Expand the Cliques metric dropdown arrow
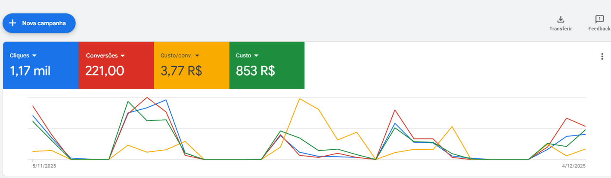The image size is (611, 178). [x=34, y=56]
